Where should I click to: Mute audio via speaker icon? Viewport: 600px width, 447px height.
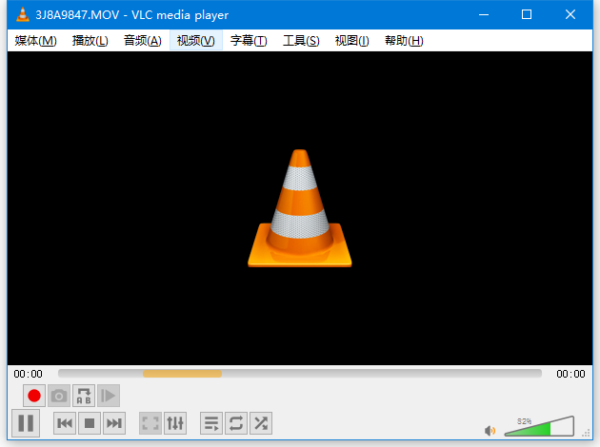coord(490,431)
